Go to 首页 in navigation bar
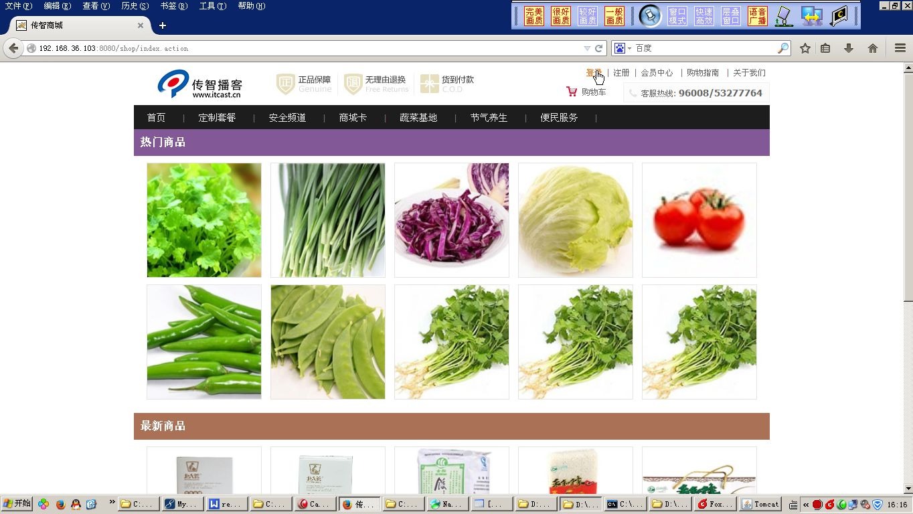 [156, 117]
